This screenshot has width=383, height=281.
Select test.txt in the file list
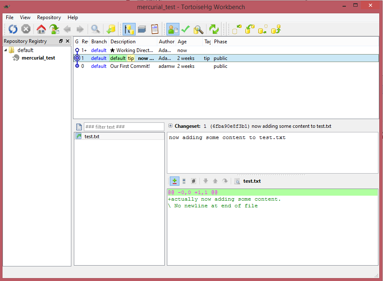pyautogui.click(x=119, y=137)
